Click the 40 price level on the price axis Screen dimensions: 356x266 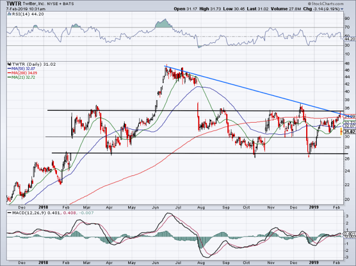(347, 92)
